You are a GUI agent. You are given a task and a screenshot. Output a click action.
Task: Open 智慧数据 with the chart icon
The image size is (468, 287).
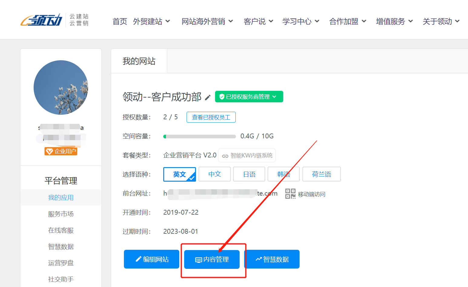[272, 259]
